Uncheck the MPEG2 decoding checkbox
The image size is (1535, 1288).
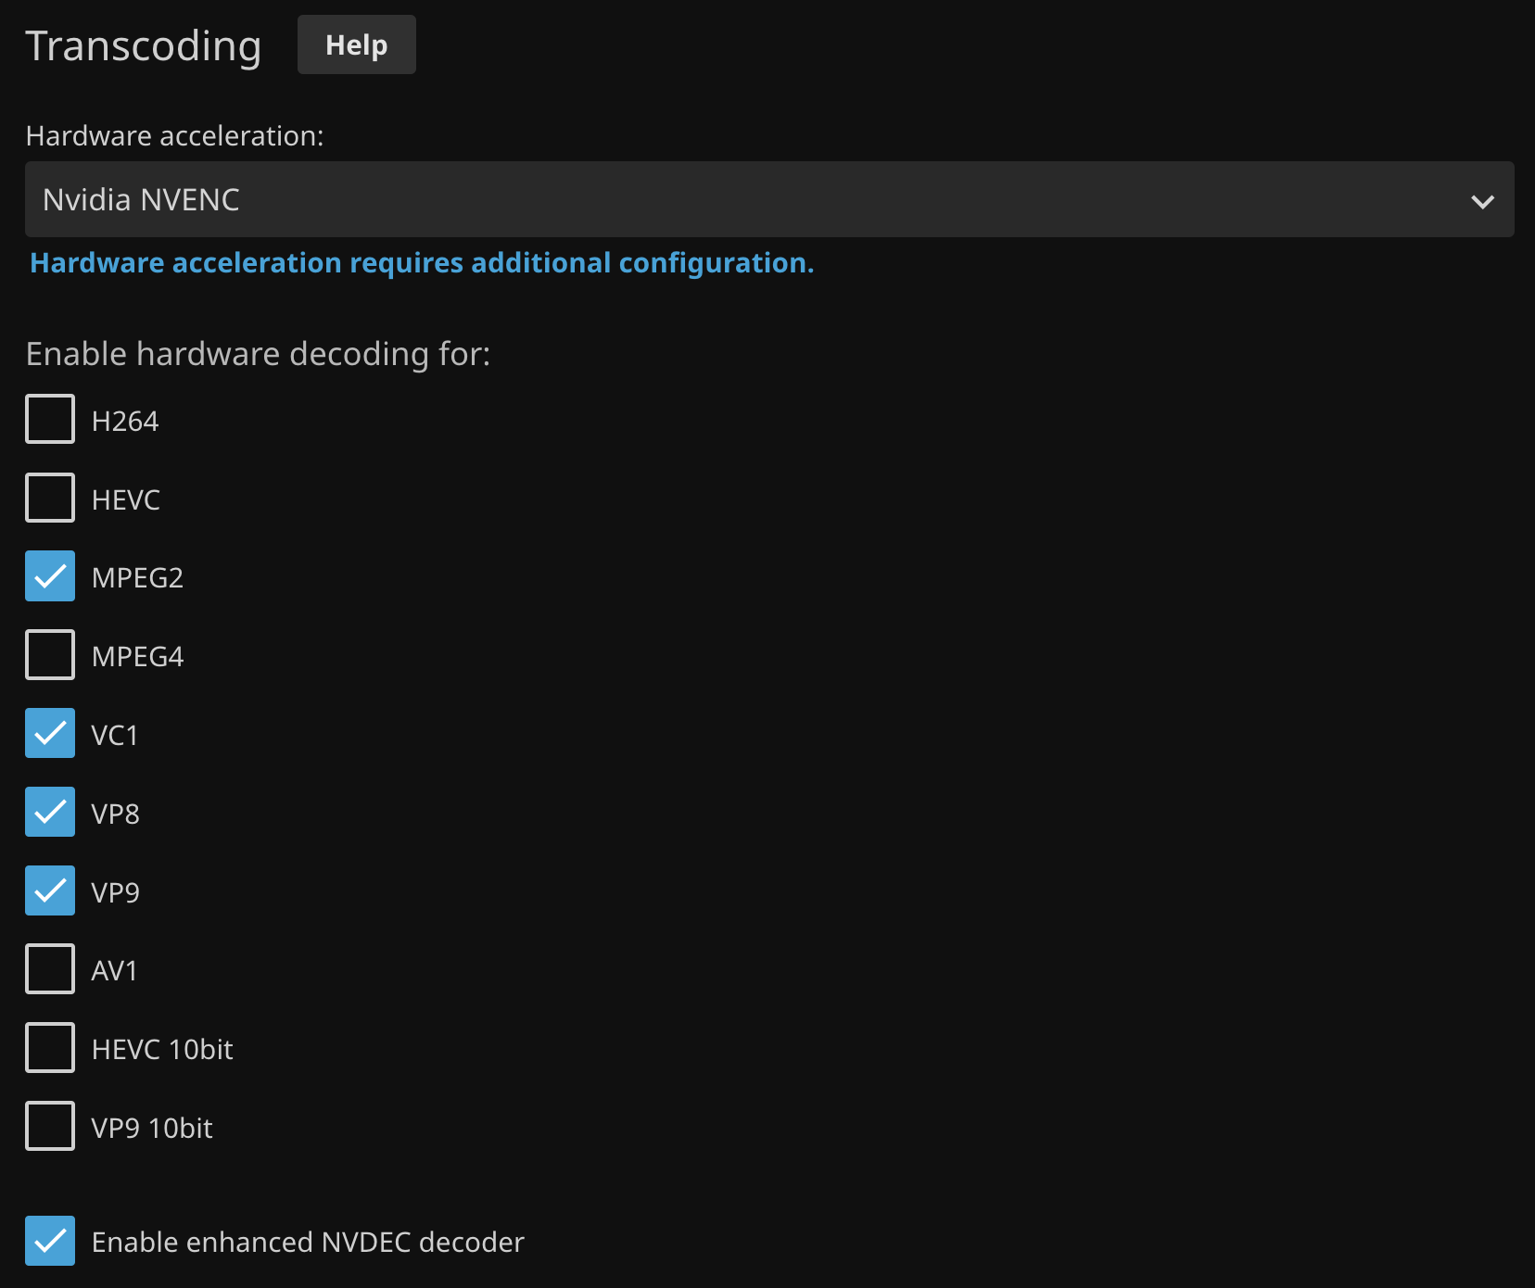[50, 576]
